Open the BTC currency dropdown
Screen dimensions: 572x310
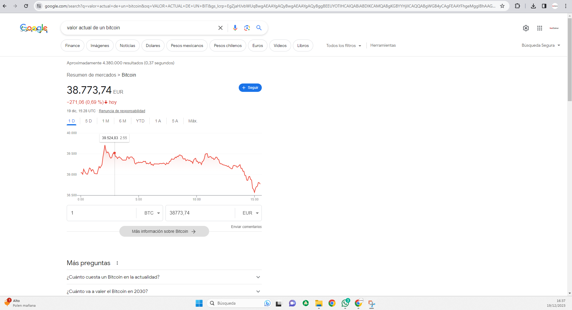[x=152, y=213]
